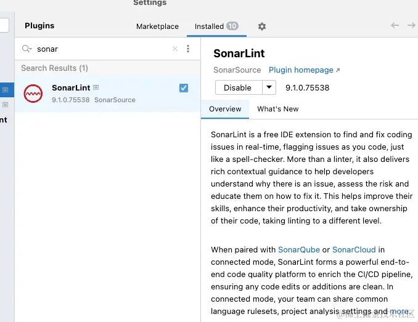
Task: Click the back navigation arrow
Action: 395,25
